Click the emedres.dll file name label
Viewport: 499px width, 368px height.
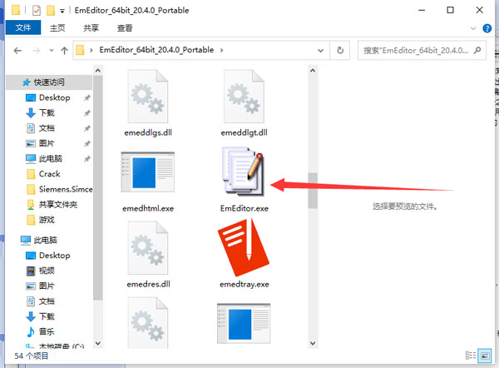pyautogui.click(x=148, y=284)
